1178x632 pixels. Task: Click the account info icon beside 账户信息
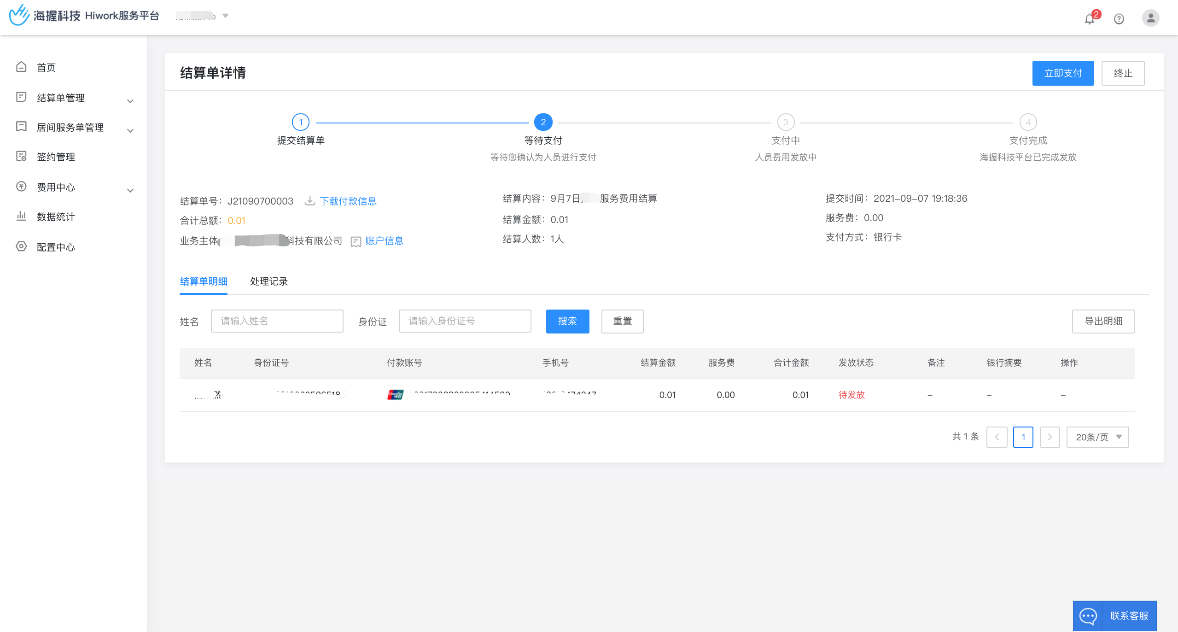(x=356, y=241)
